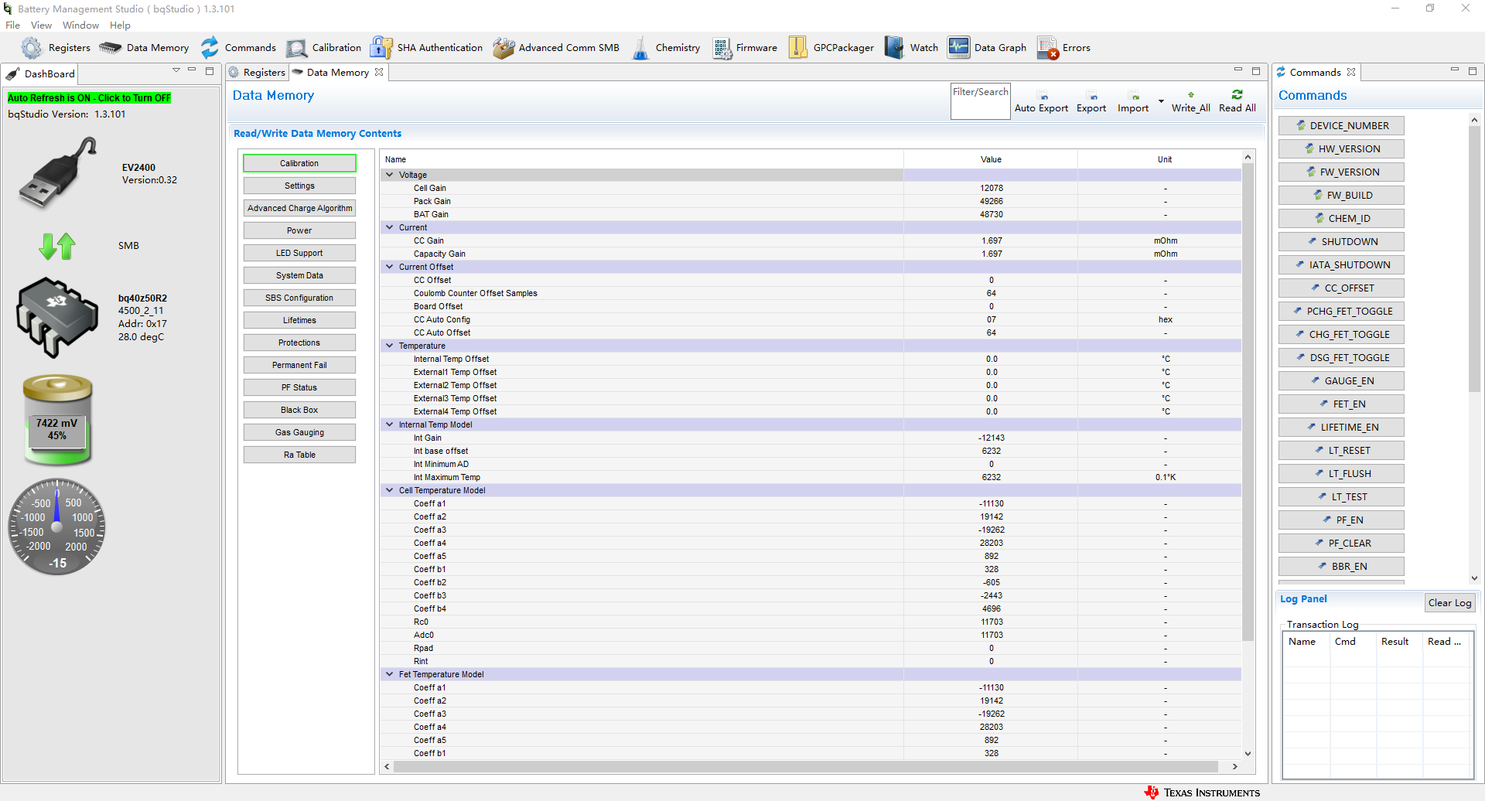Click the Firmware toolbar icon

coord(746,48)
